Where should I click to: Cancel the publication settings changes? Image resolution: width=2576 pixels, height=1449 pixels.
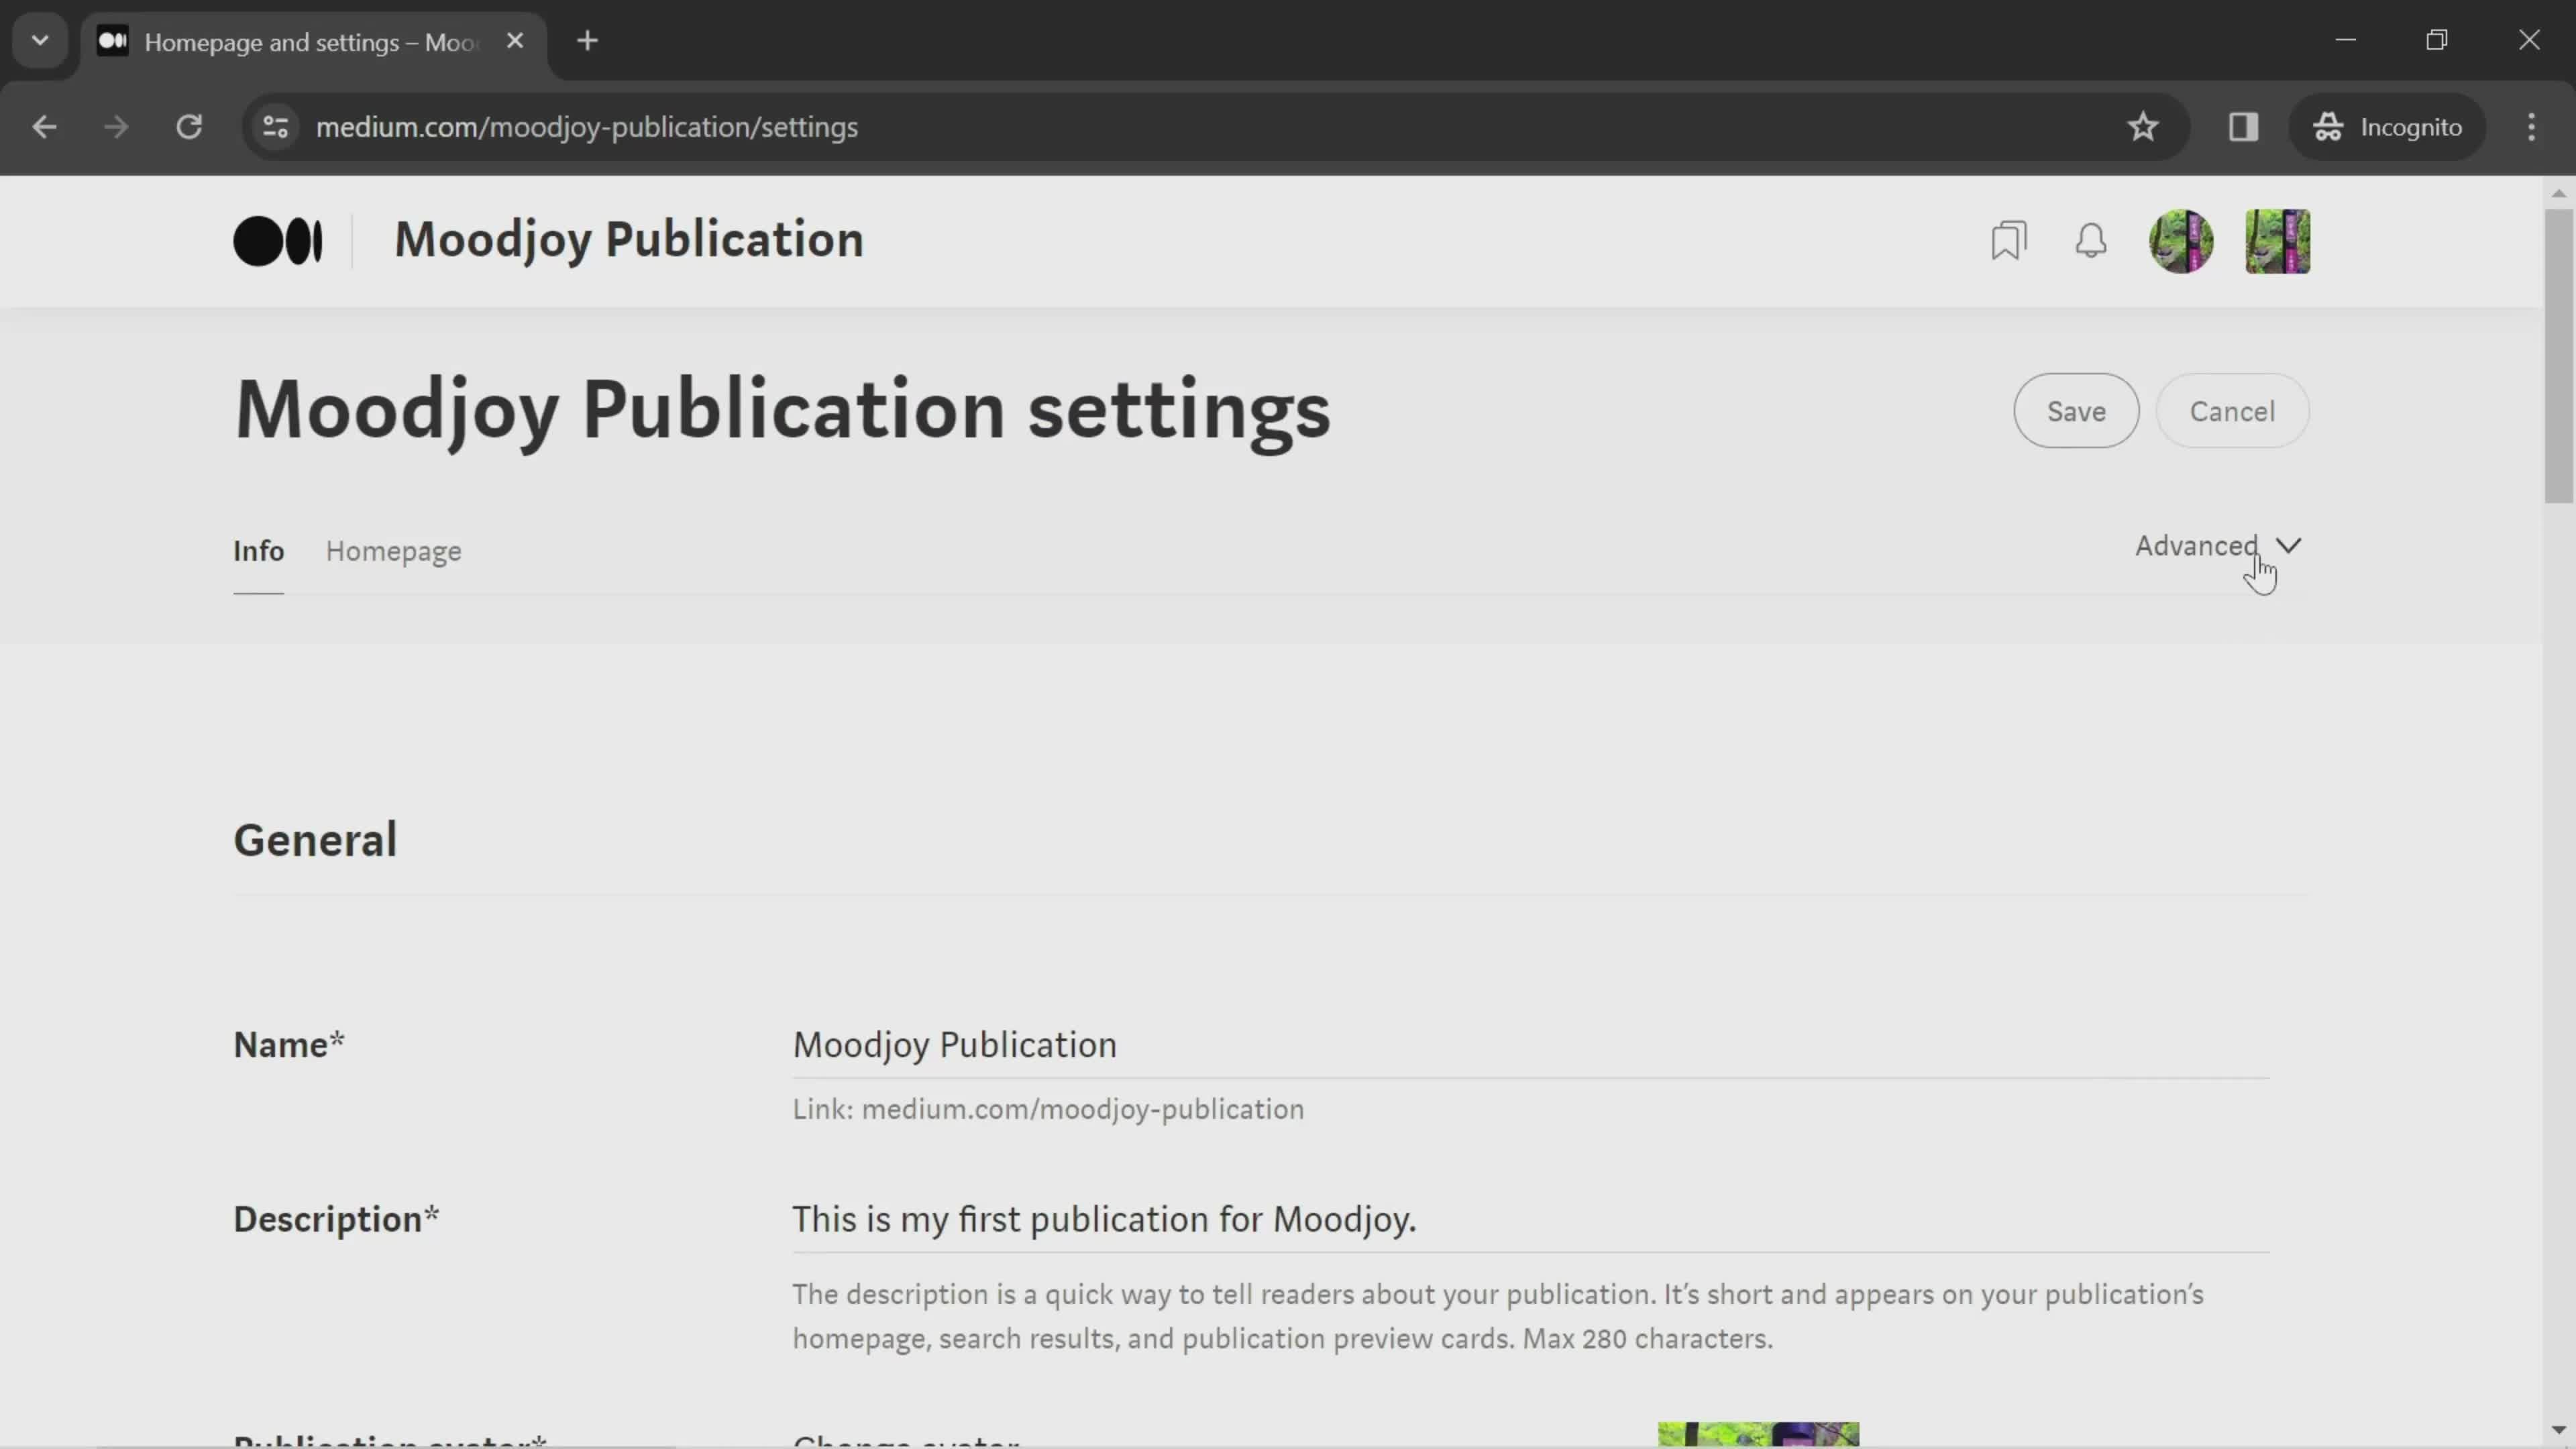pos(2231,411)
